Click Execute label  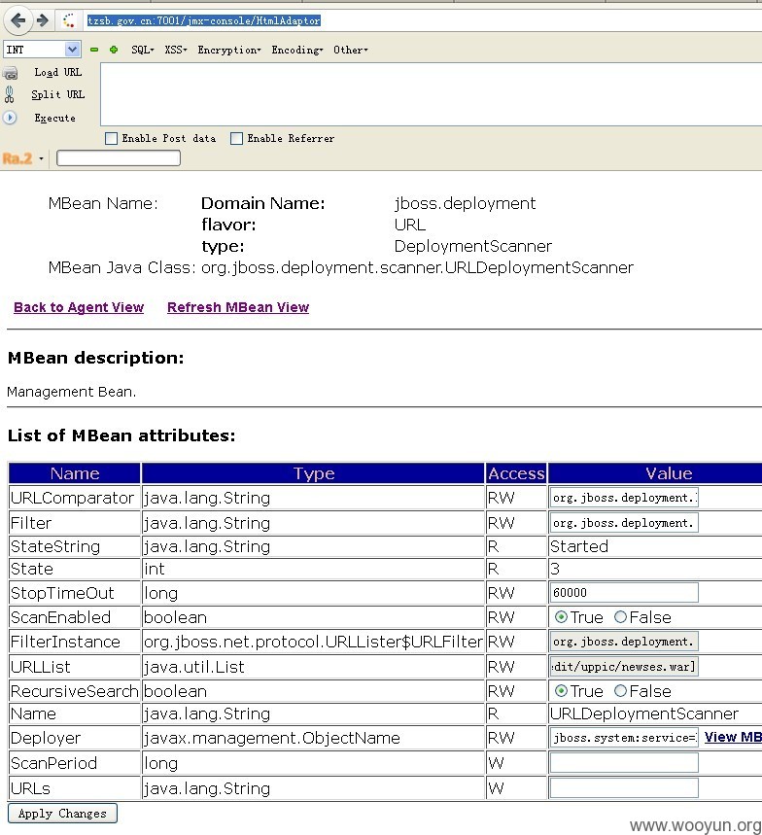point(54,119)
